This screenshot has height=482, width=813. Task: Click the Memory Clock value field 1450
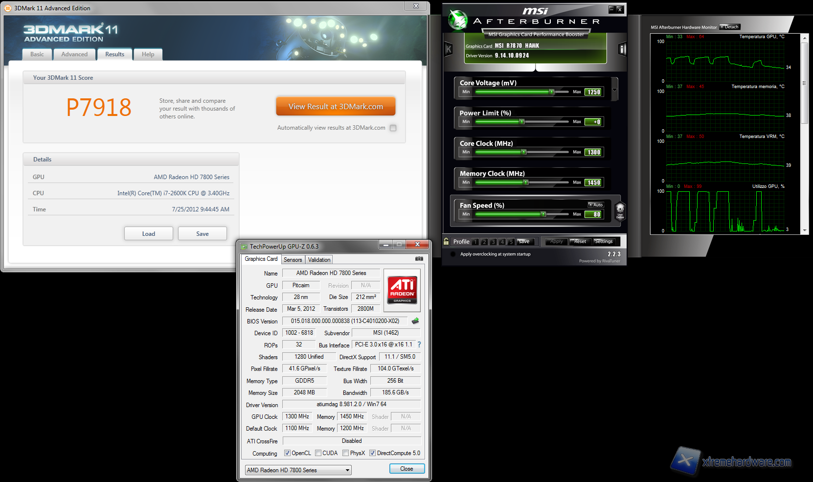(x=594, y=183)
